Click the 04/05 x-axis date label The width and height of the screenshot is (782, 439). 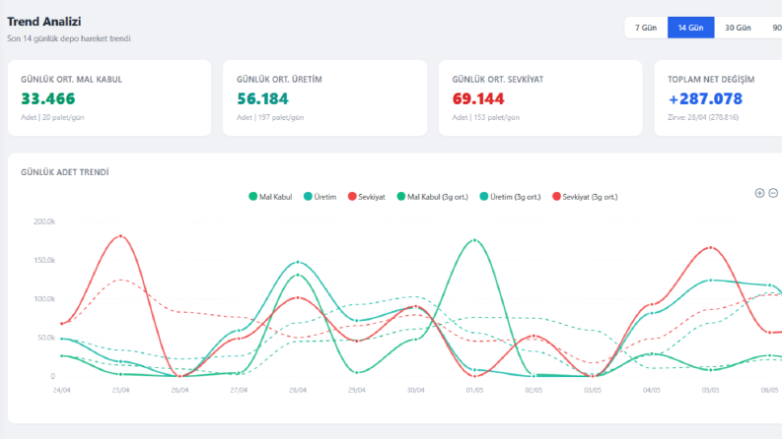click(651, 390)
